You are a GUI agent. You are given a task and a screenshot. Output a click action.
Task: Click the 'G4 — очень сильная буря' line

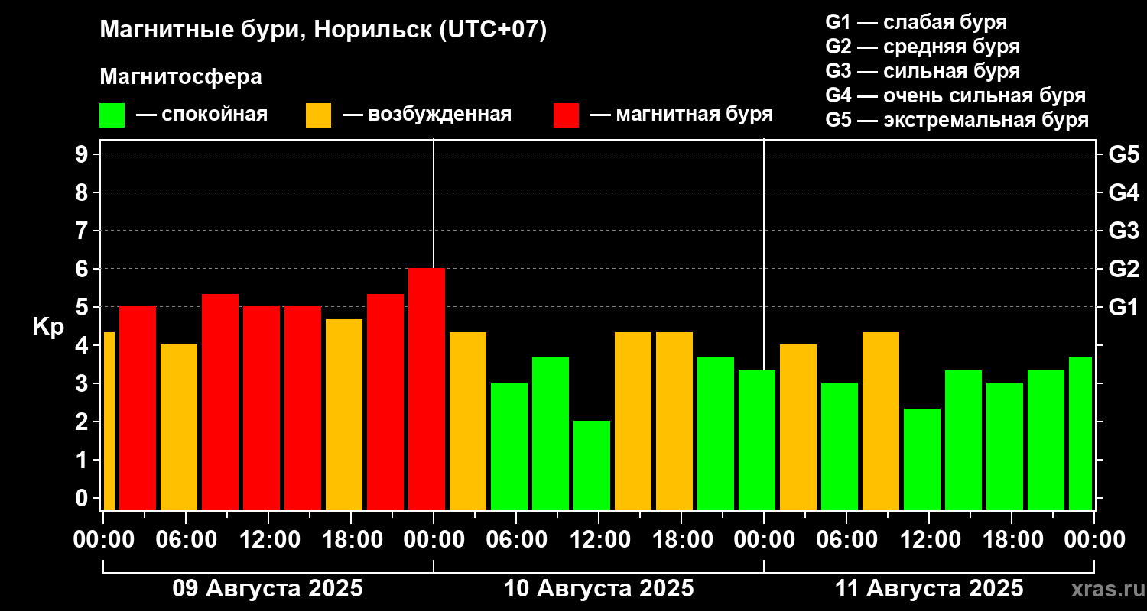[955, 95]
